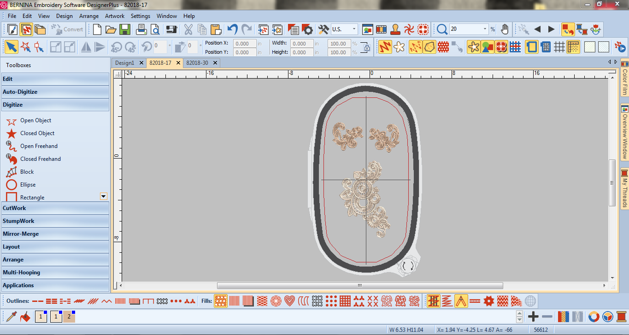Click the film strip icon
This screenshot has height=335, width=629.
tap(381, 29)
